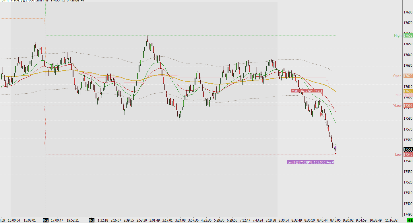
Task: Click the 3:01:49 time axis label
Action: coord(154,220)
